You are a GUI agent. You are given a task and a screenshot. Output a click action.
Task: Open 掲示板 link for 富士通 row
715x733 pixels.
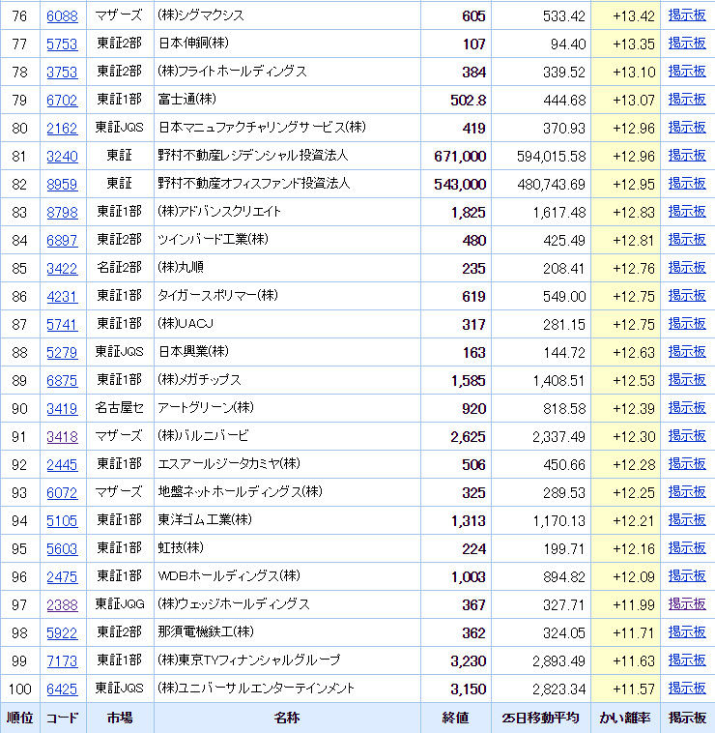pyautogui.click(x=687, y=100)
